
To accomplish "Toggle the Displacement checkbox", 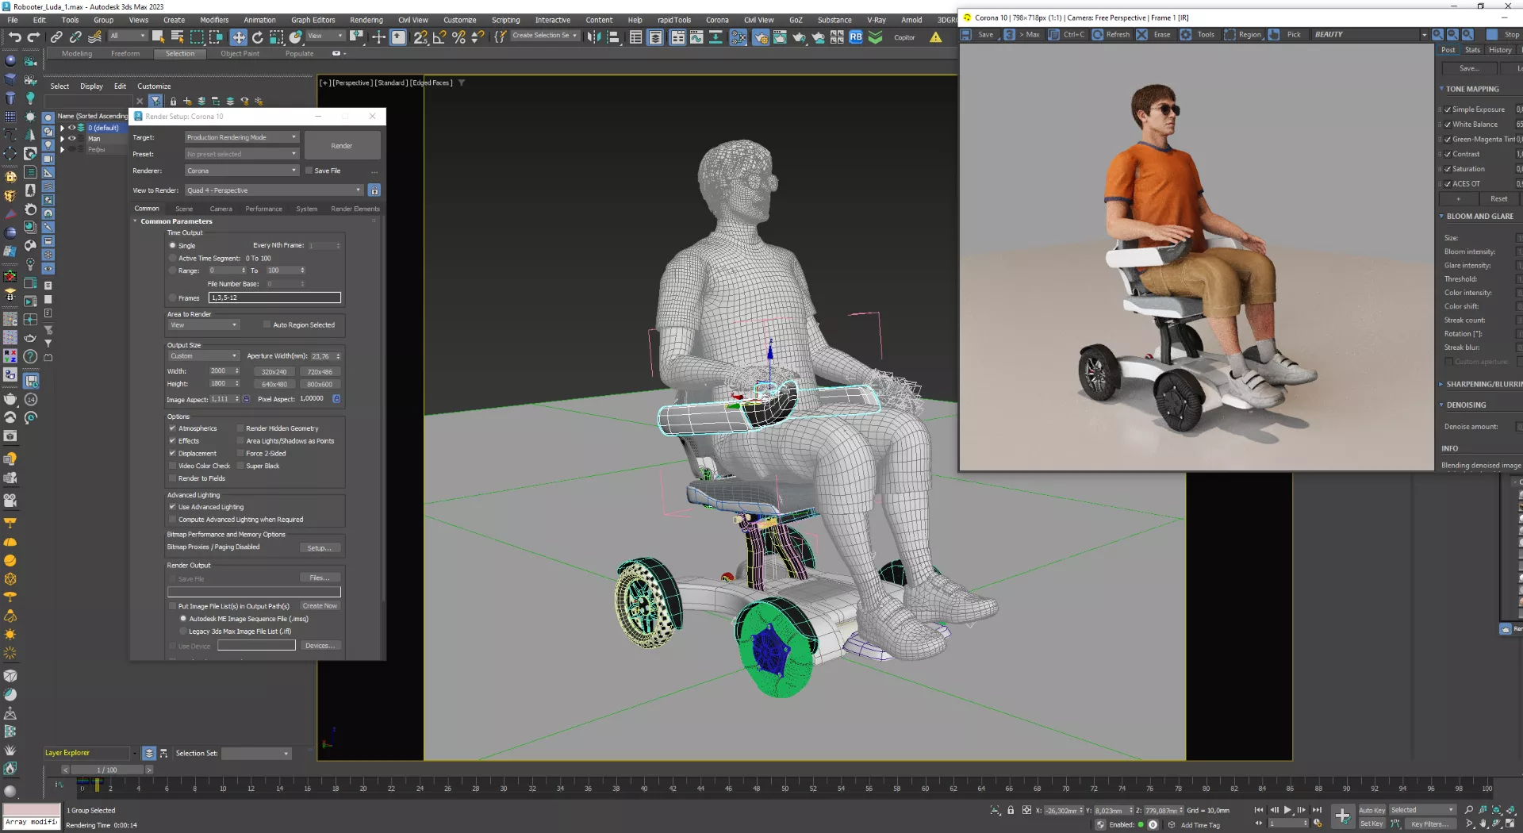I will 172,454.
